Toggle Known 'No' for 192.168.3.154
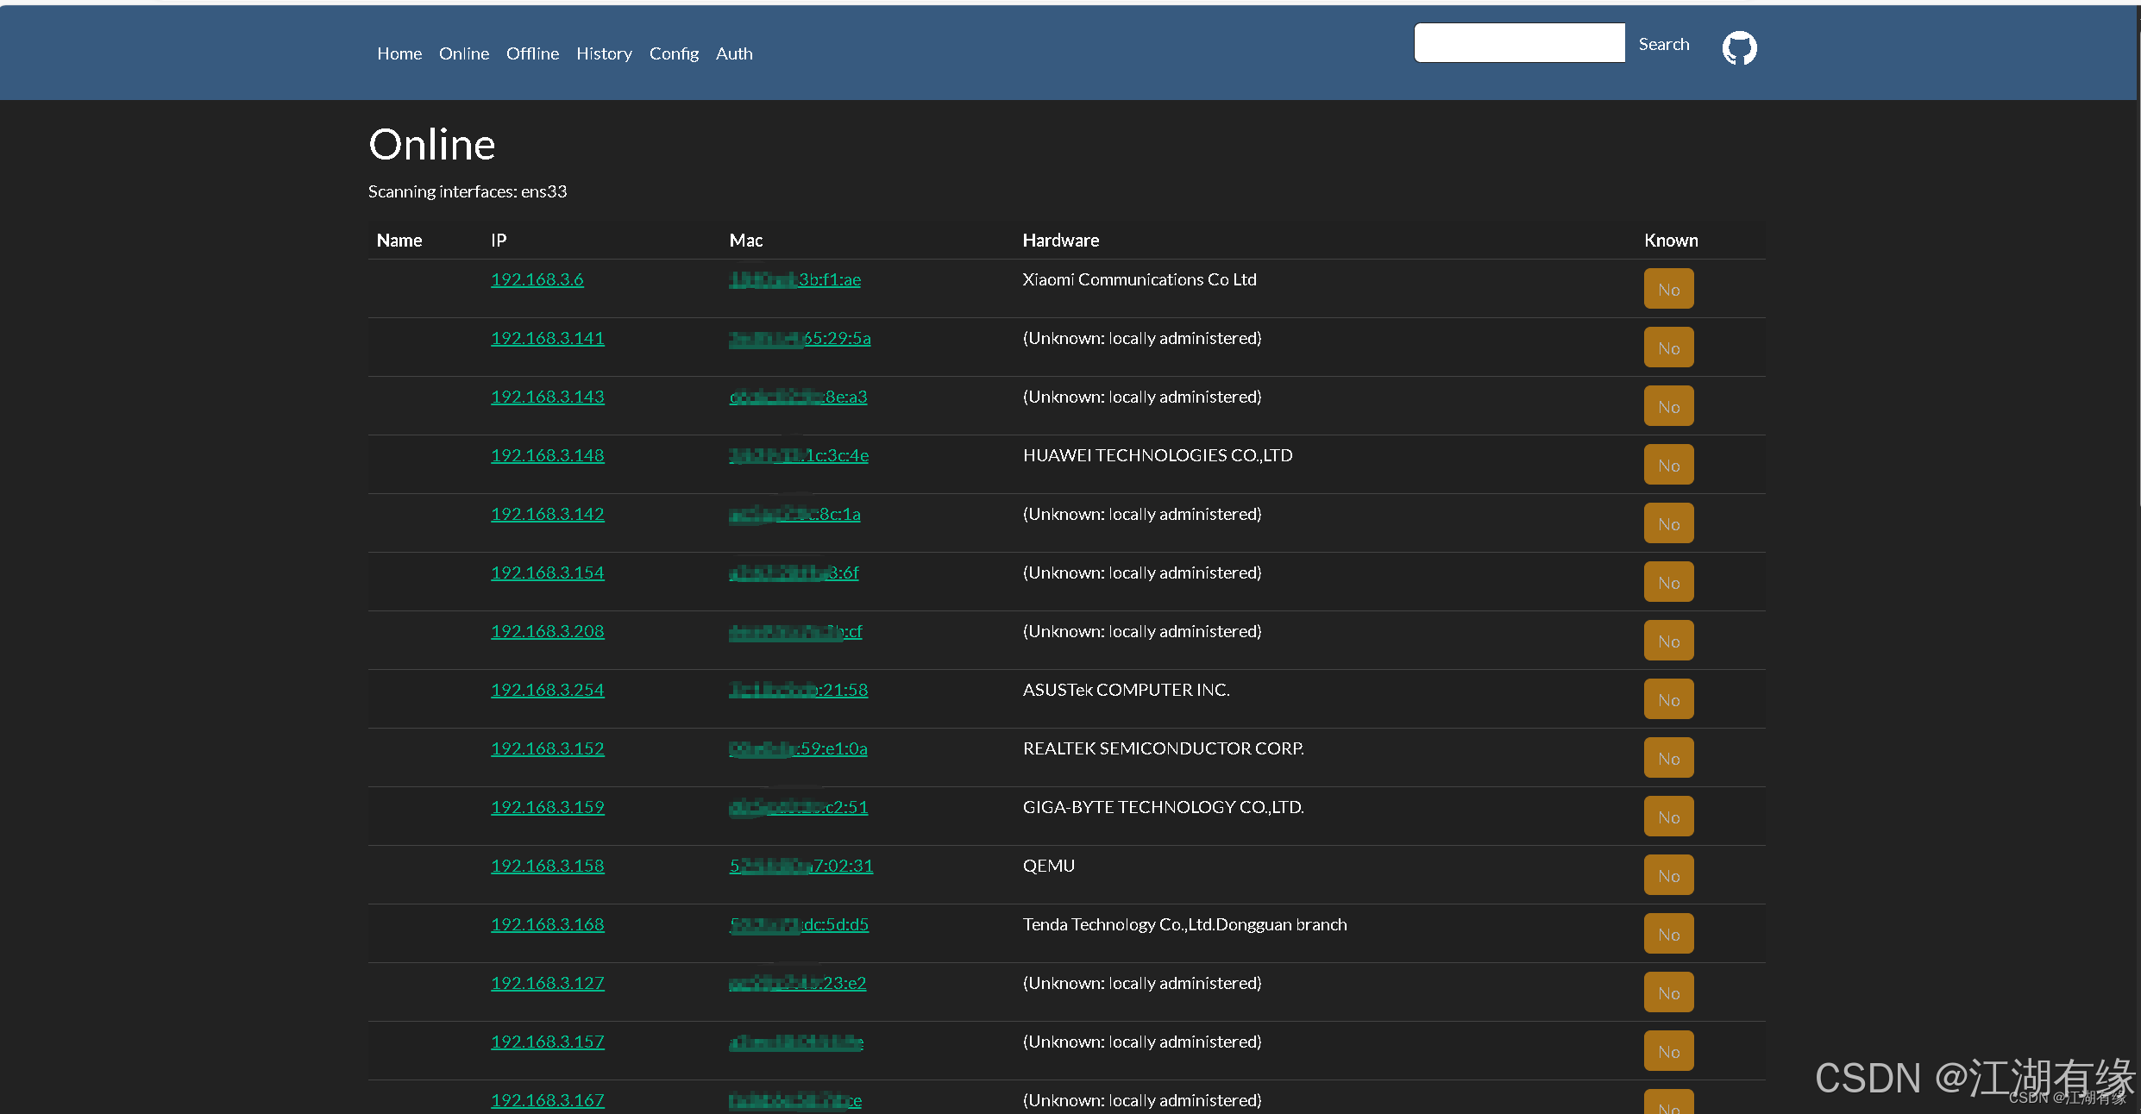This screenshot has height=1114, width=2141. (1668, 582)
